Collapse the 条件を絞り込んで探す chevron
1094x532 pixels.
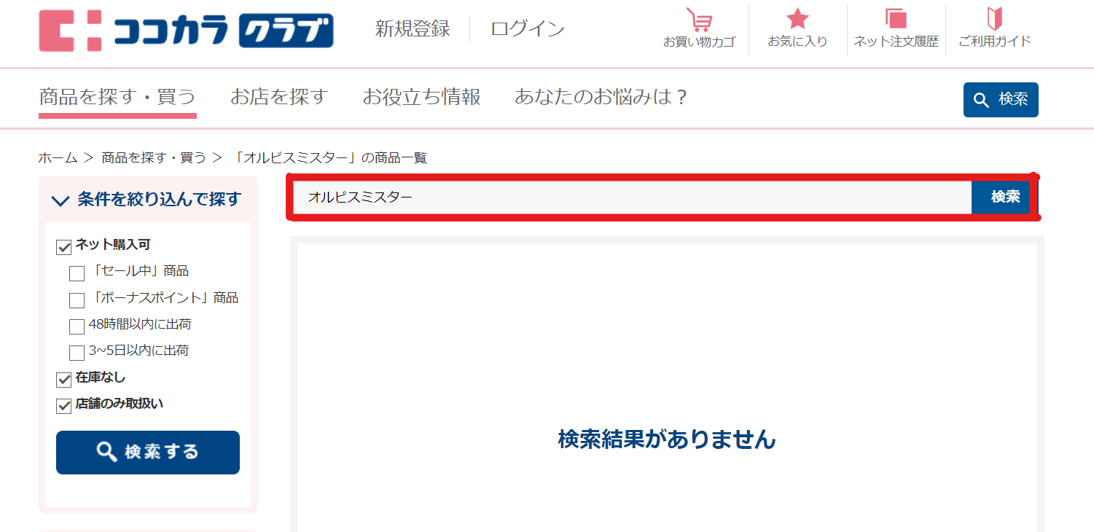60,200
